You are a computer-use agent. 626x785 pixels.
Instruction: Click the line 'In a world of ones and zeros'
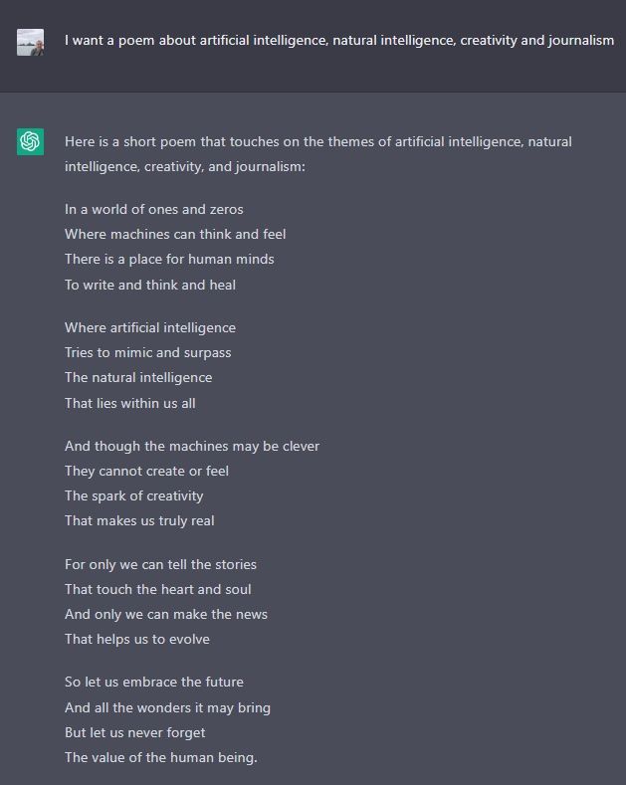point(153,209)
